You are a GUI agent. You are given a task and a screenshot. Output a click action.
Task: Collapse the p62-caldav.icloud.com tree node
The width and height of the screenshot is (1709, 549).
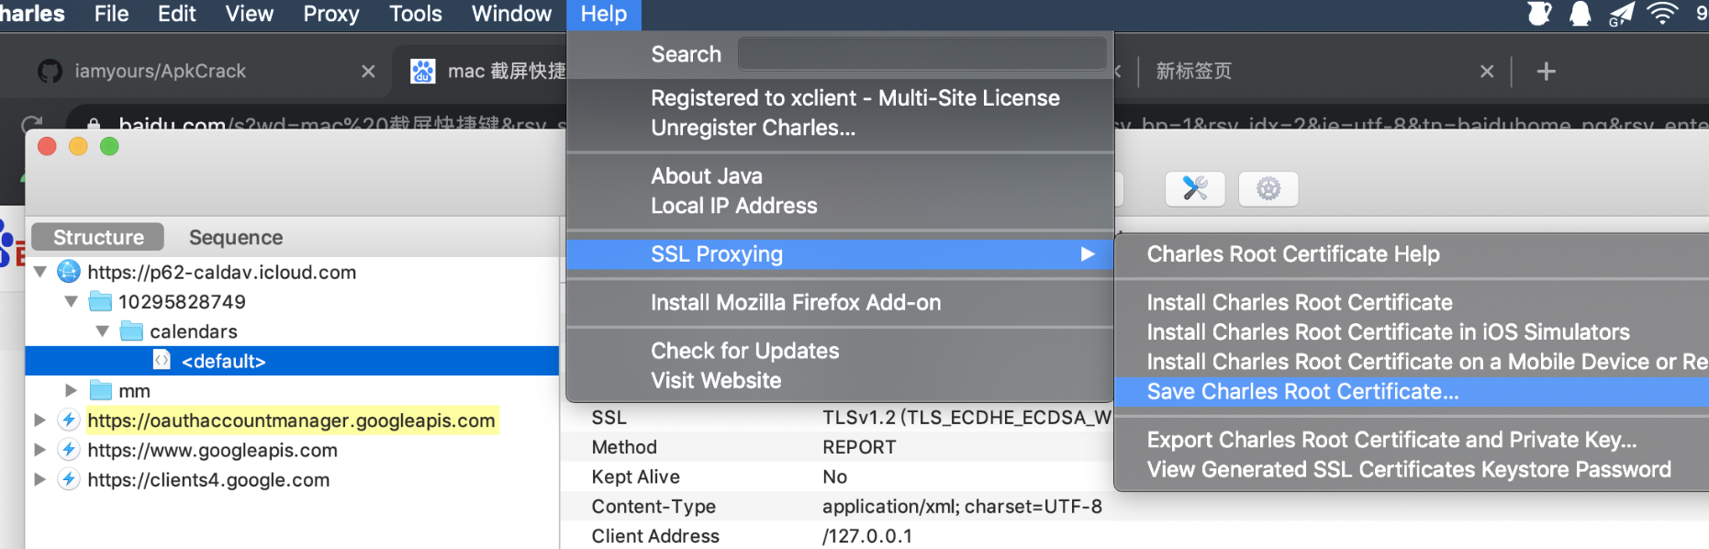(x=40, y=272)
